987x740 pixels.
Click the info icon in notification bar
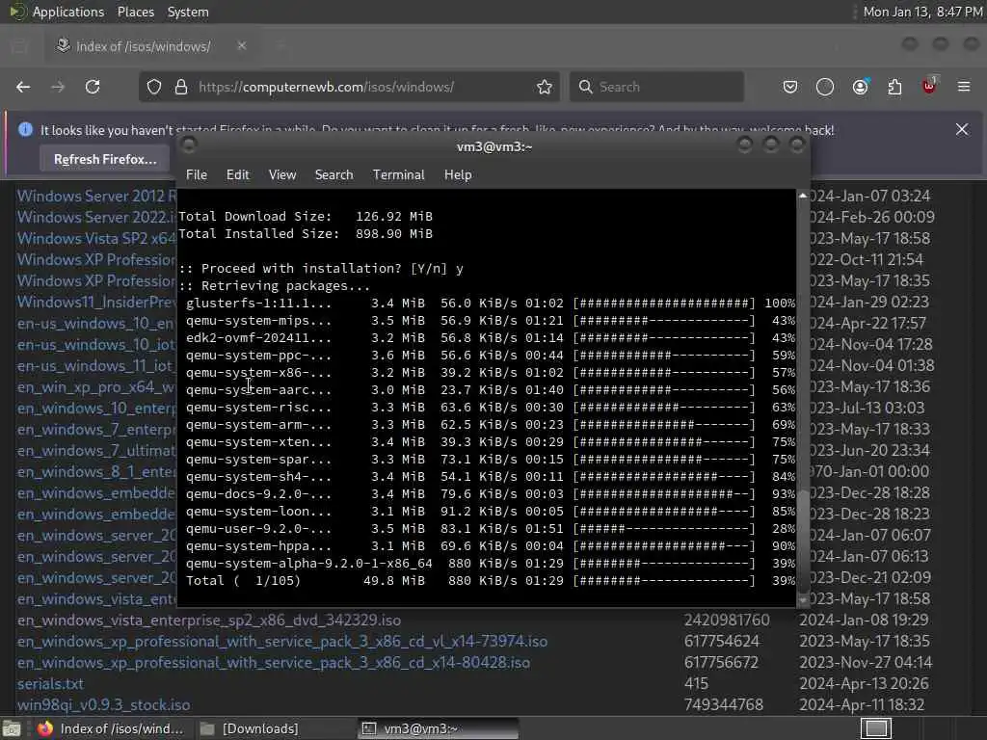(25, 130)
